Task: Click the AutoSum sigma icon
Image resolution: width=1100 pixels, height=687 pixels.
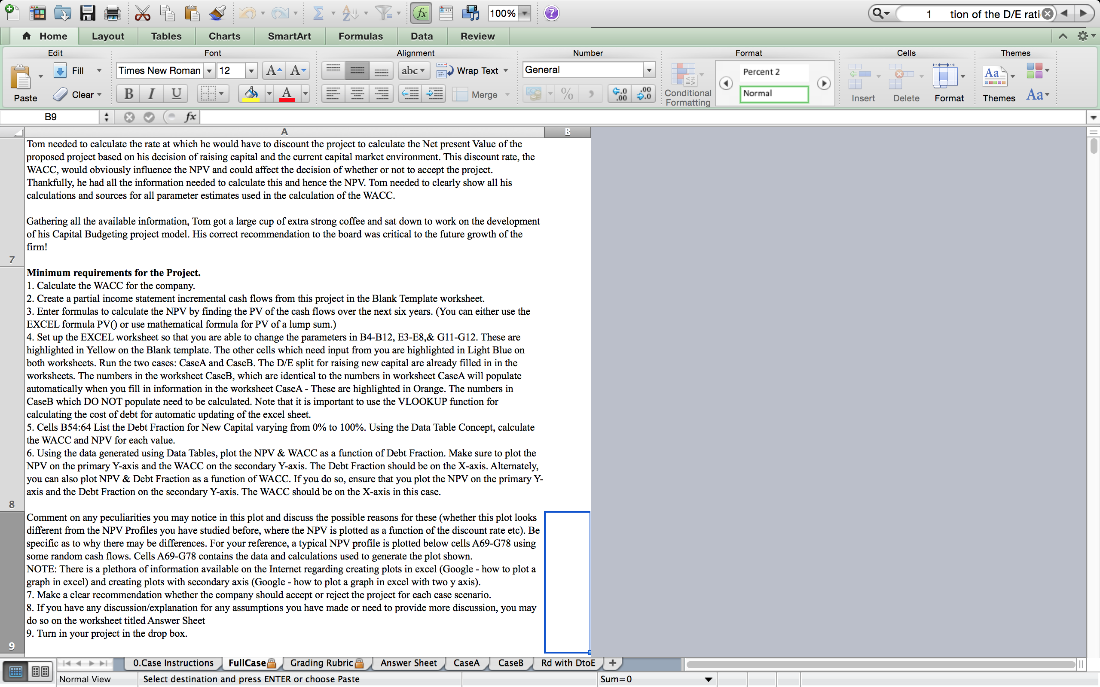Action: pos(318,13)
